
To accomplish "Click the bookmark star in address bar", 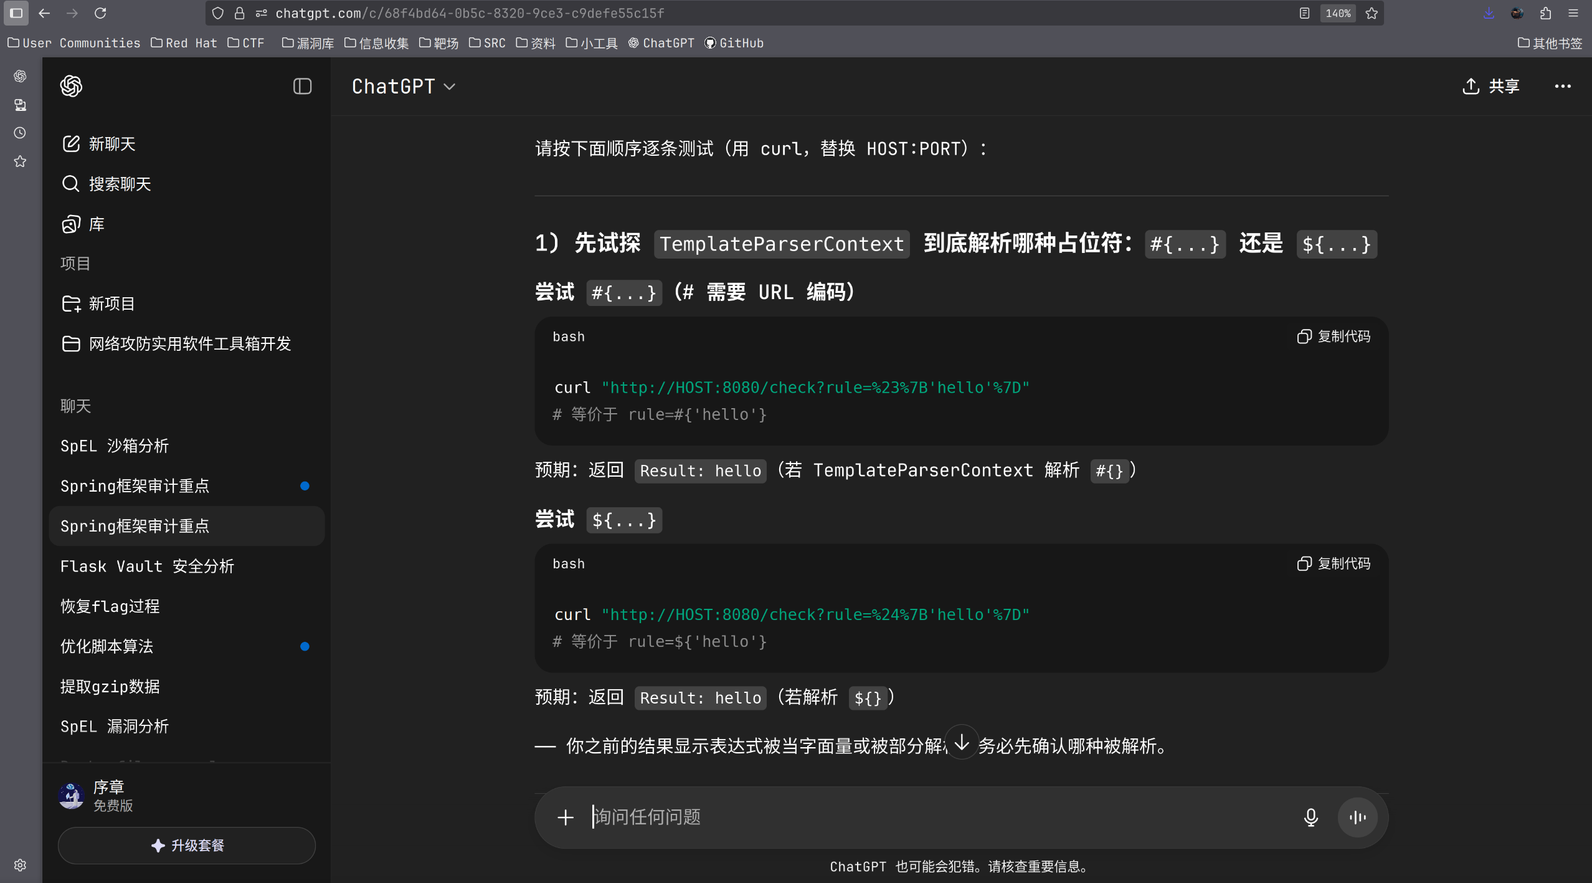I will tap(1372, 13).
